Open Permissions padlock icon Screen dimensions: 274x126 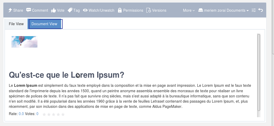120,10
